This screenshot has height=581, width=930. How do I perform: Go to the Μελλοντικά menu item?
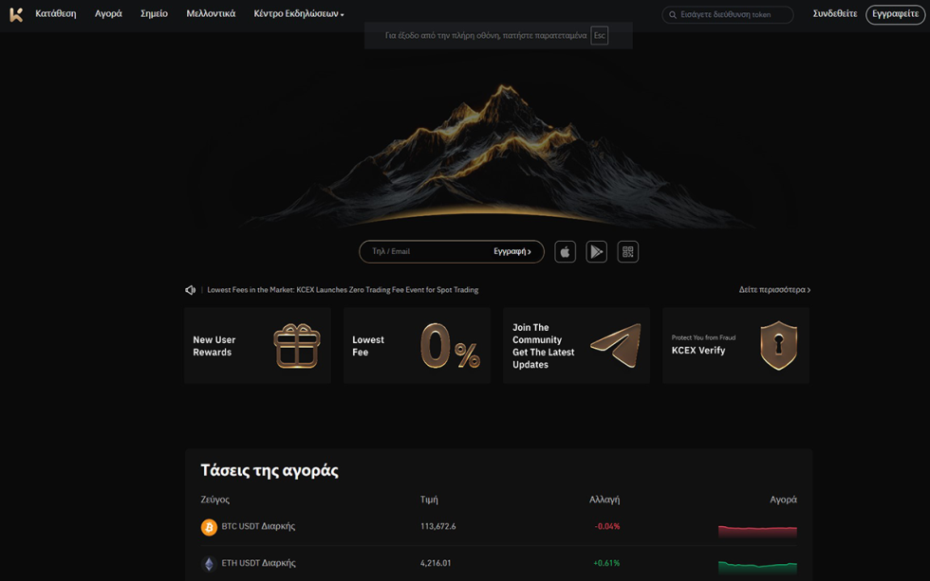(x=211, y=14)
